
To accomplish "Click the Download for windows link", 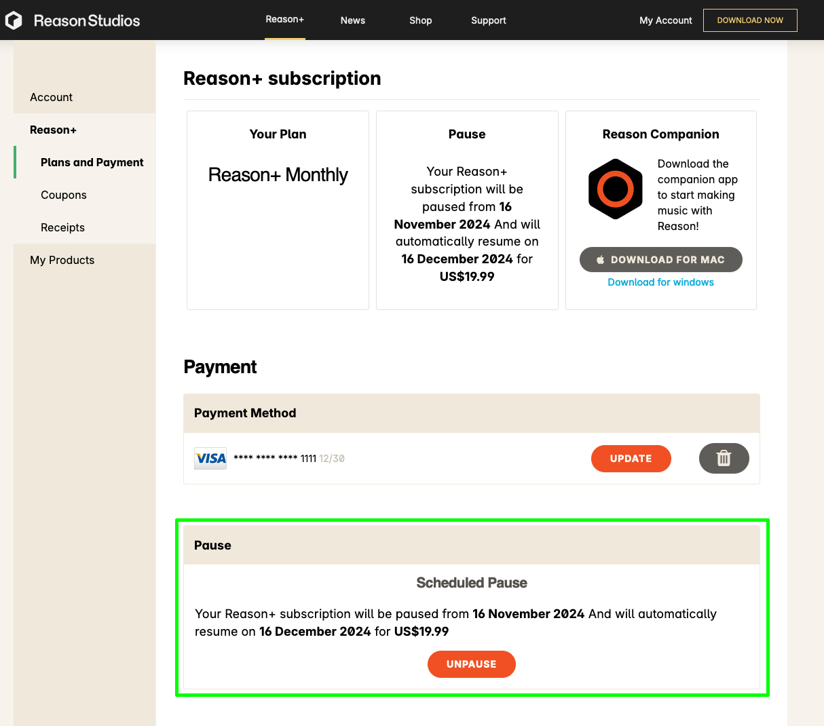I will coord(661,282).
